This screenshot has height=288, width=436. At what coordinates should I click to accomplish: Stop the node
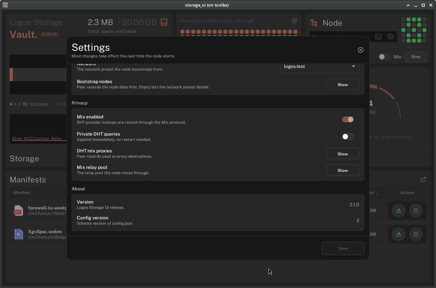[416, 57]
